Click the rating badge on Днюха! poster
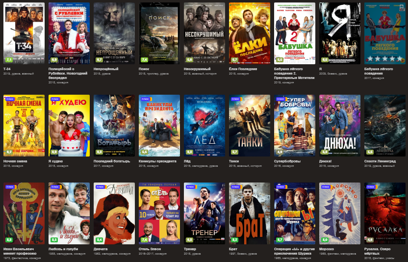 pyautogui.click(x=325, y=152)
